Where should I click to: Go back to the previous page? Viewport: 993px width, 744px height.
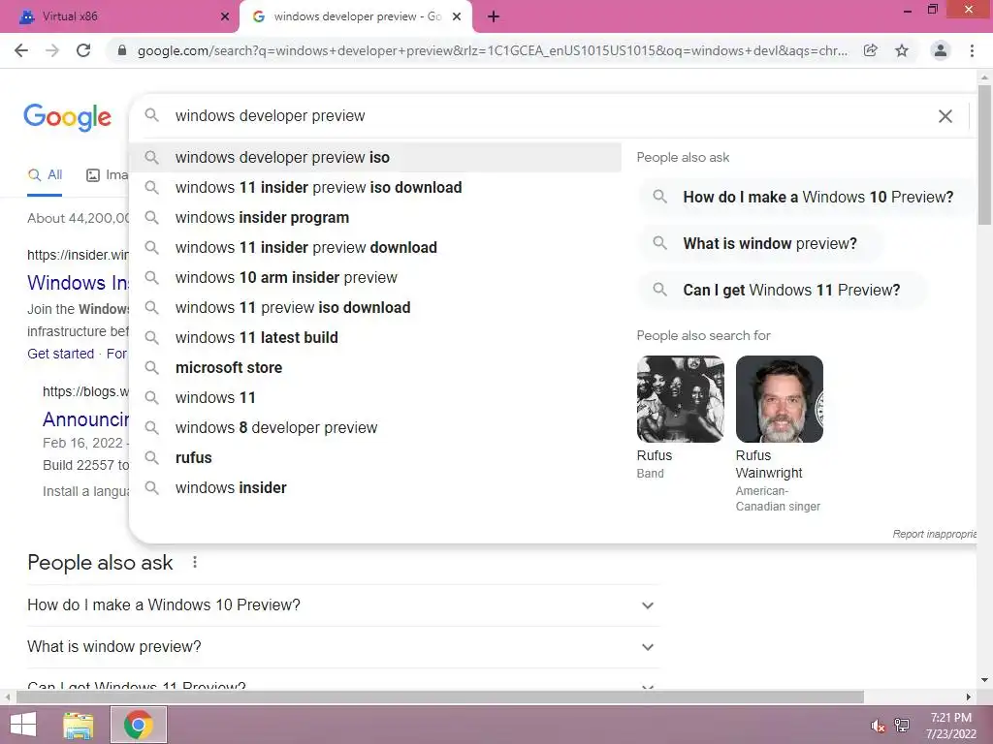click(21, 50)
